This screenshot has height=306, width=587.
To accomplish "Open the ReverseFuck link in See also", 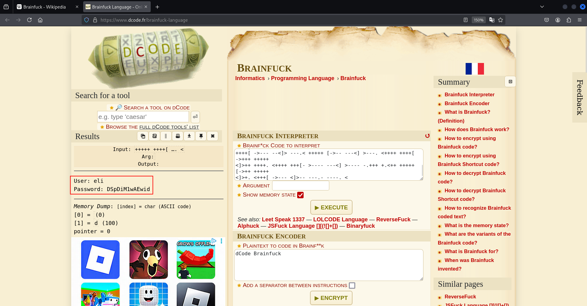I will 393,219.
